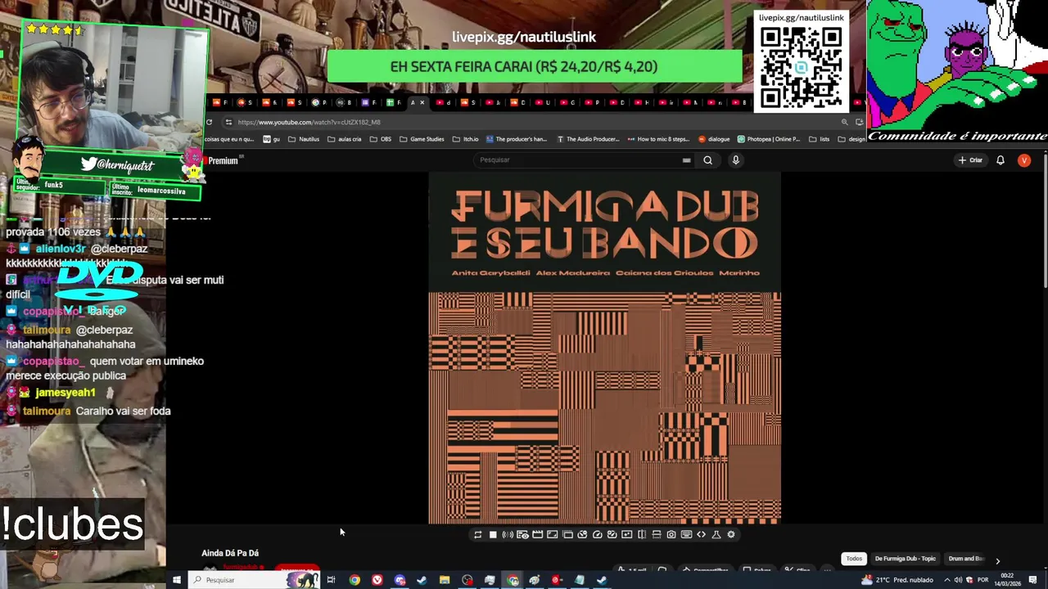Open the gear settings icon in player toolbar
This screenshot has height=589, width=1048.
tap(731, 534)
